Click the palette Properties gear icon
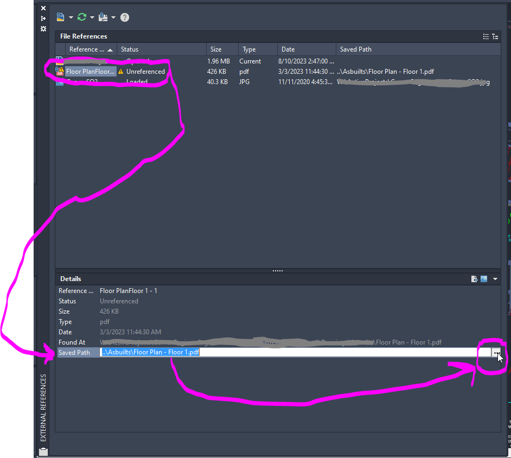The height and width of the screenshot is (458, 511). (43, 29)
